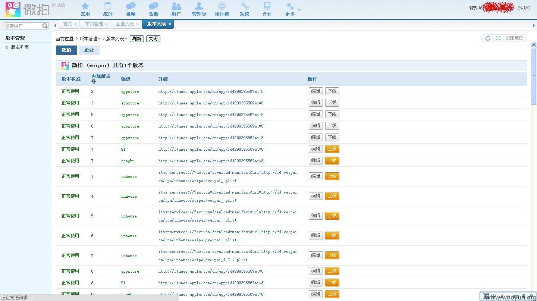Click the 升级 column header
This screenshot has height=301, width=537.
[x=163, y=79]
